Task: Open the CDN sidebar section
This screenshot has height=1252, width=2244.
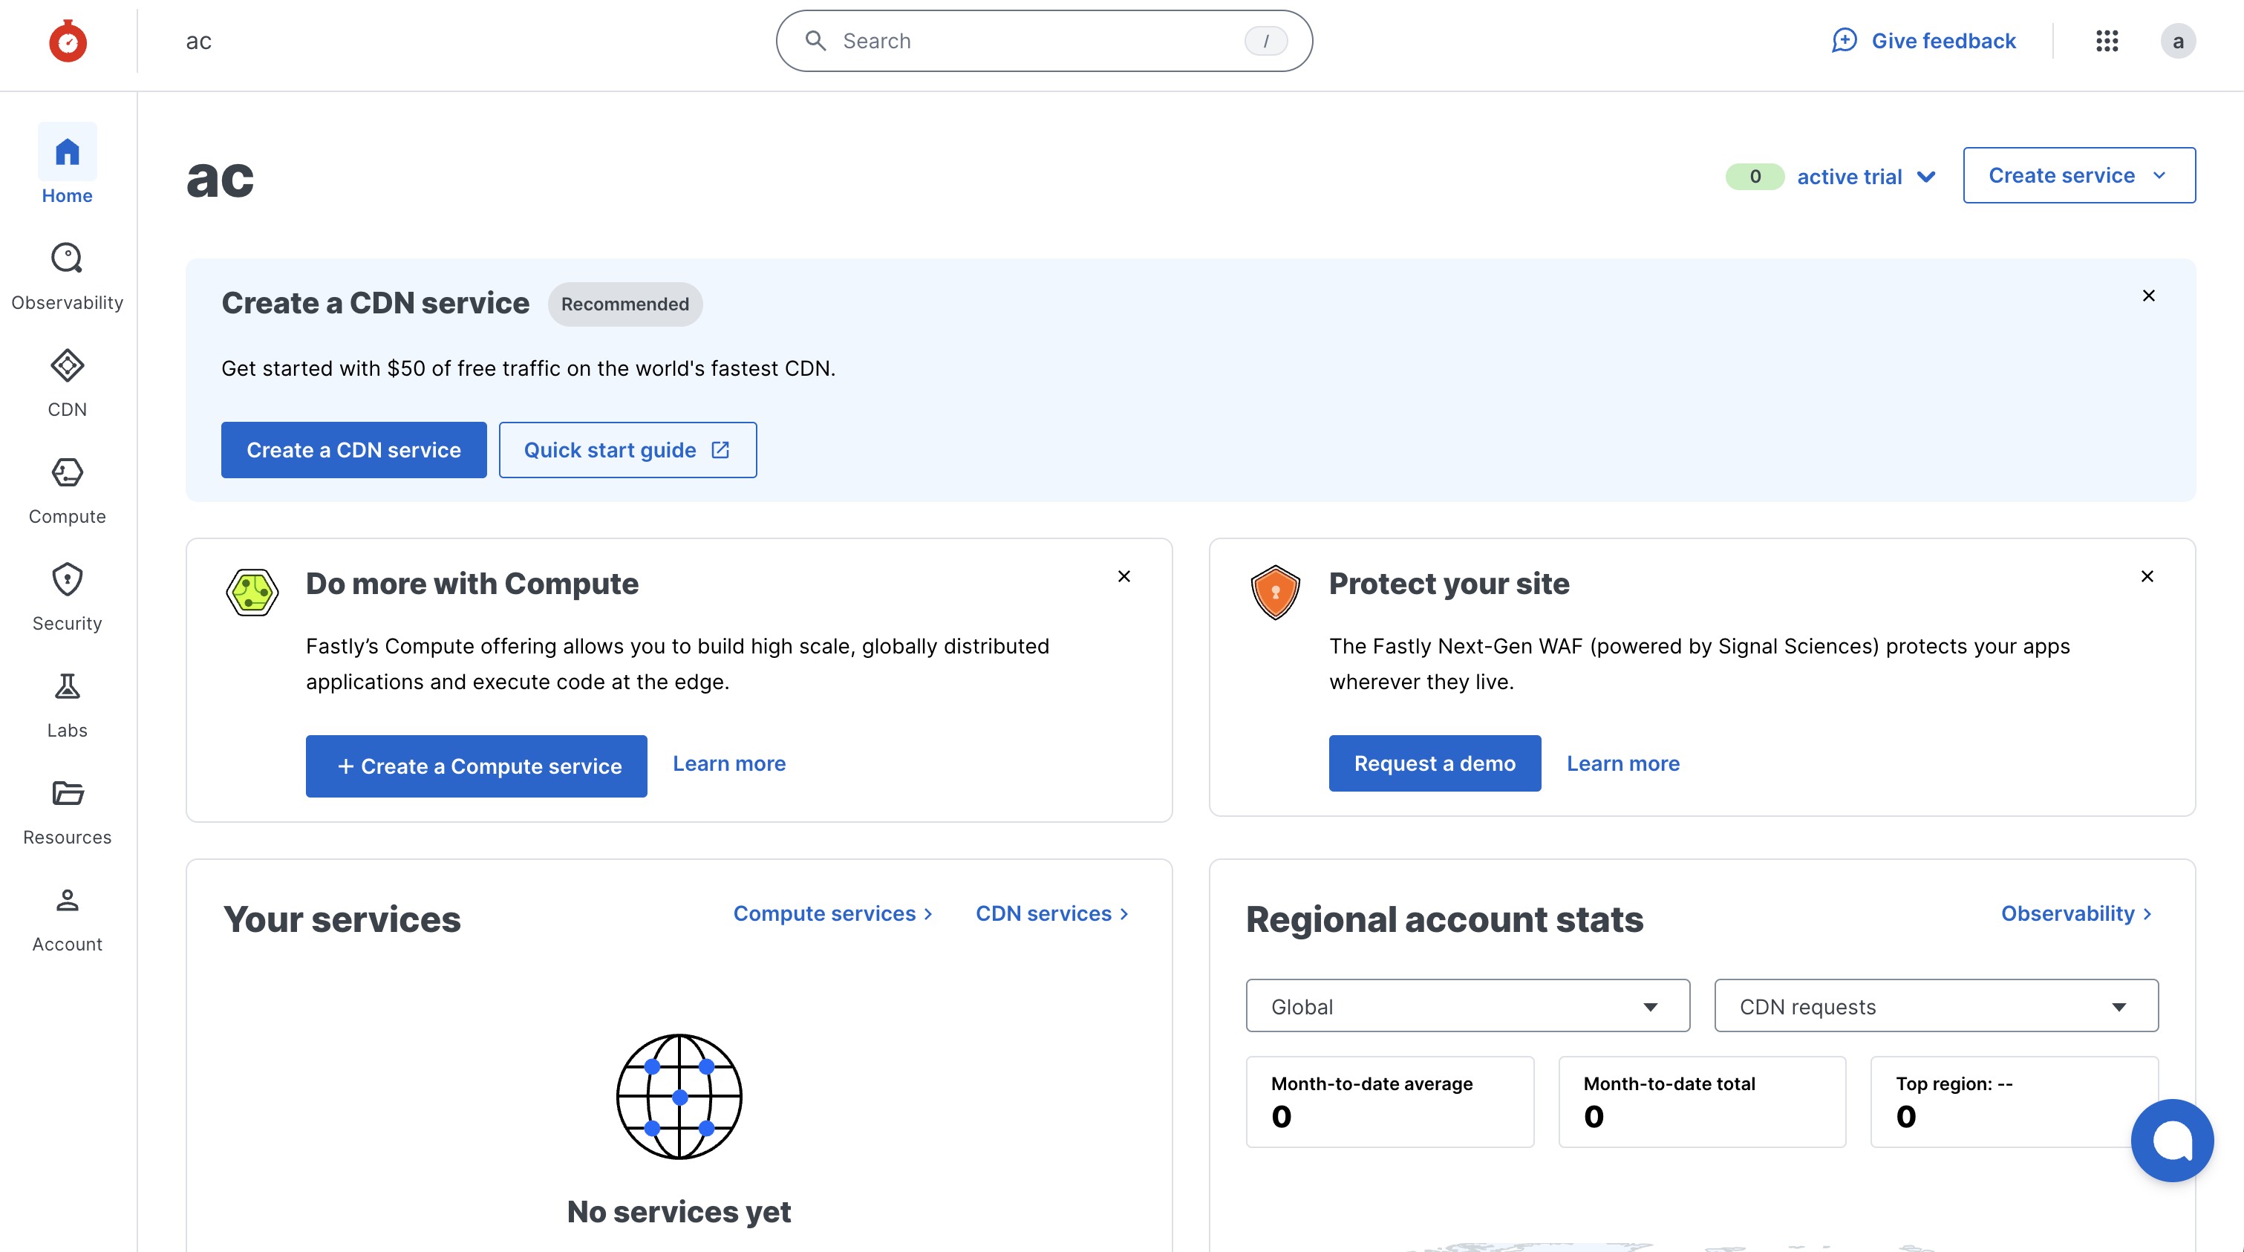Action: tap(67, 383)
